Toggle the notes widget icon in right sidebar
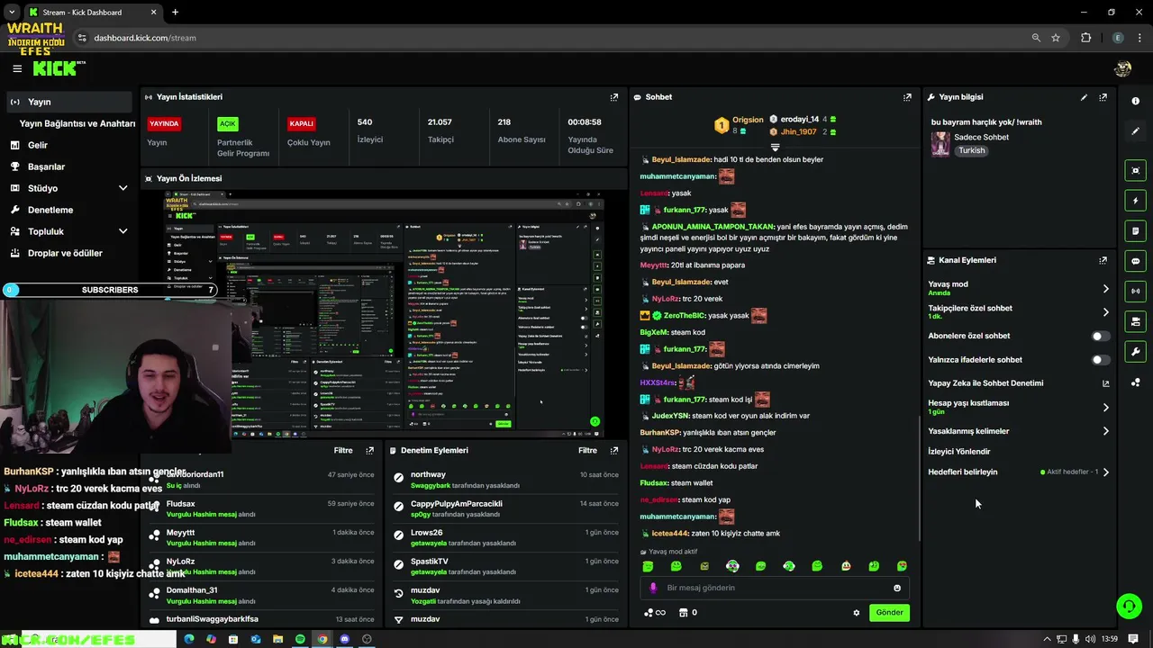The image size is (1153, 648). coord(1135,231)
